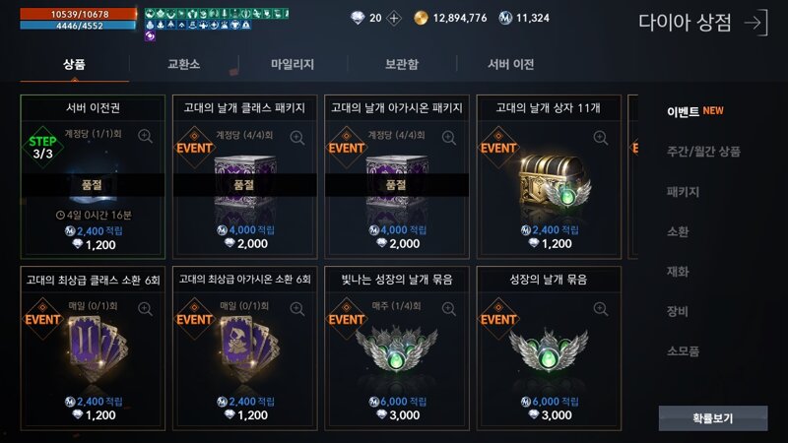Open magnifier on 빛나는 성장의 날개 묶음
The image size is (788, 443).
(449, 309)
